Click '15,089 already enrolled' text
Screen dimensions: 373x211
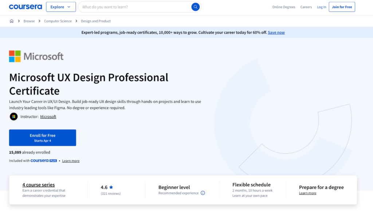[30, 152]
